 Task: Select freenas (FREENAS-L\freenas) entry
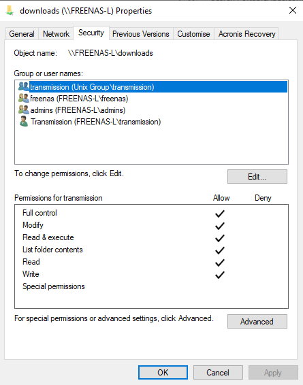[79, 99]
